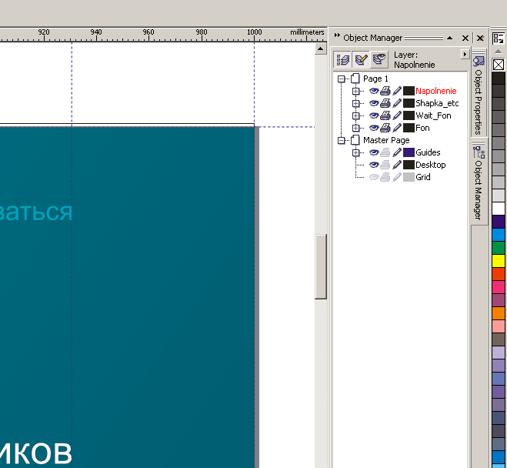Lock editing on Fon layer pencil
The height and width of the screenshot is (468, 507).
coord(397,128)
